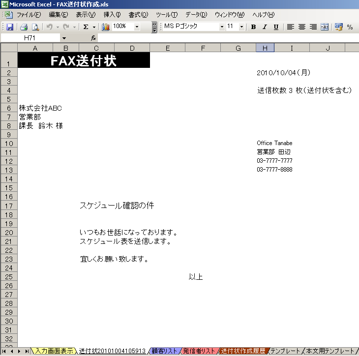This screenshot has width=359, height=356.
Task: Open toolbar options overflow chevron
Action: (x=154, y=27)
